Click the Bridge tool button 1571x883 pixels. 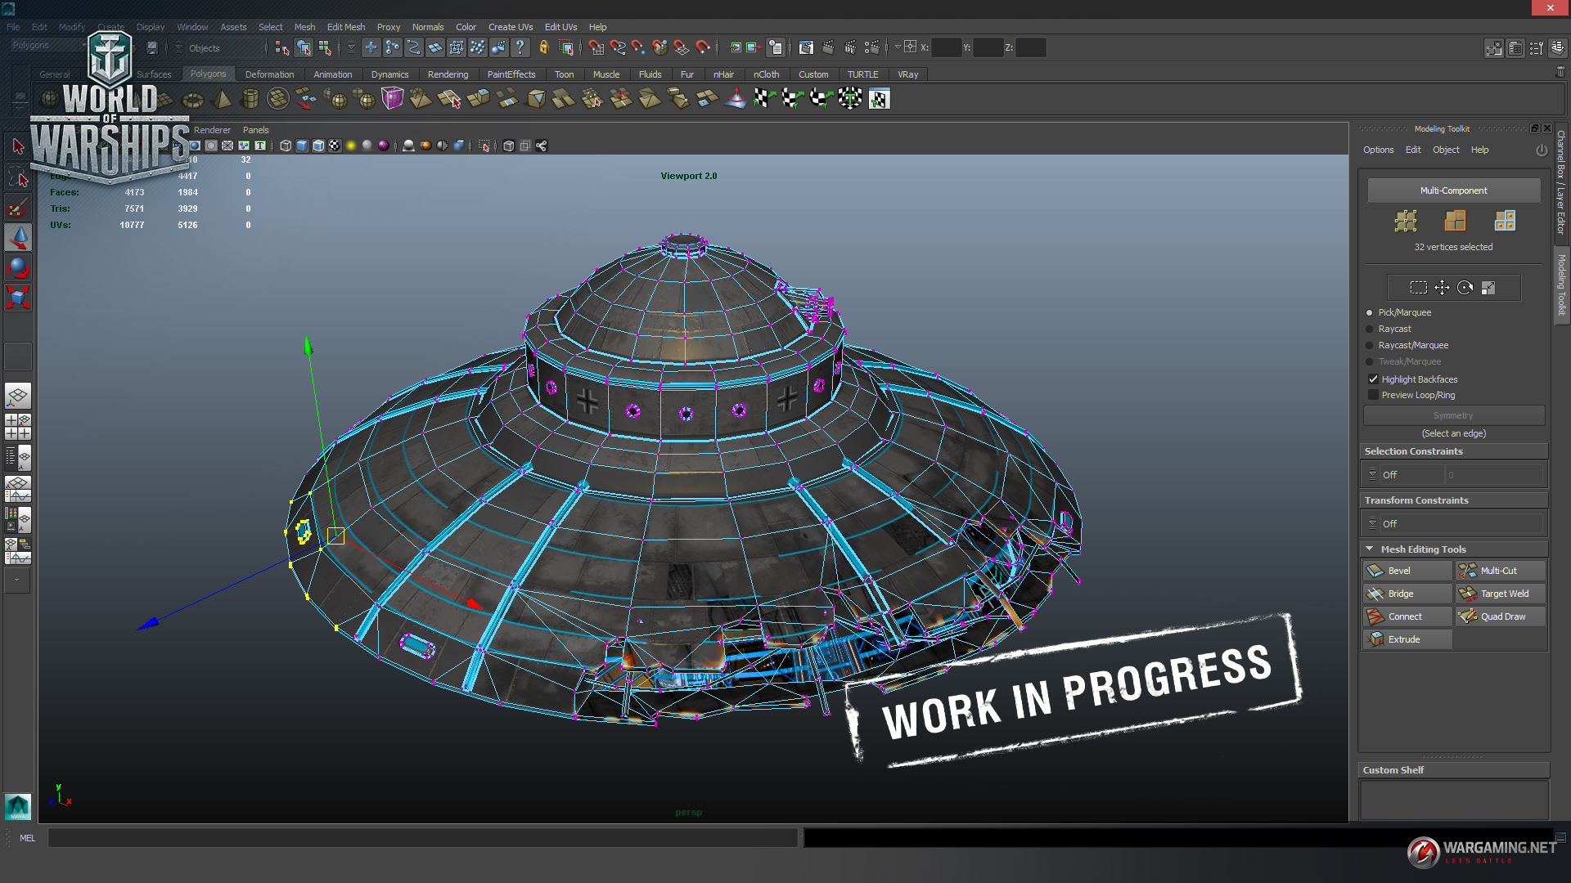click(1407, 594)
